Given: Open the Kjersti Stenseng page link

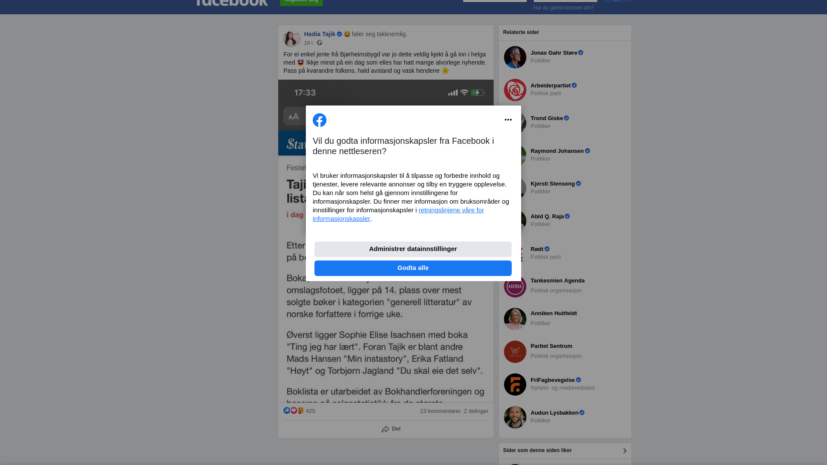Looking at the screenshot, I should pos(553,184).
